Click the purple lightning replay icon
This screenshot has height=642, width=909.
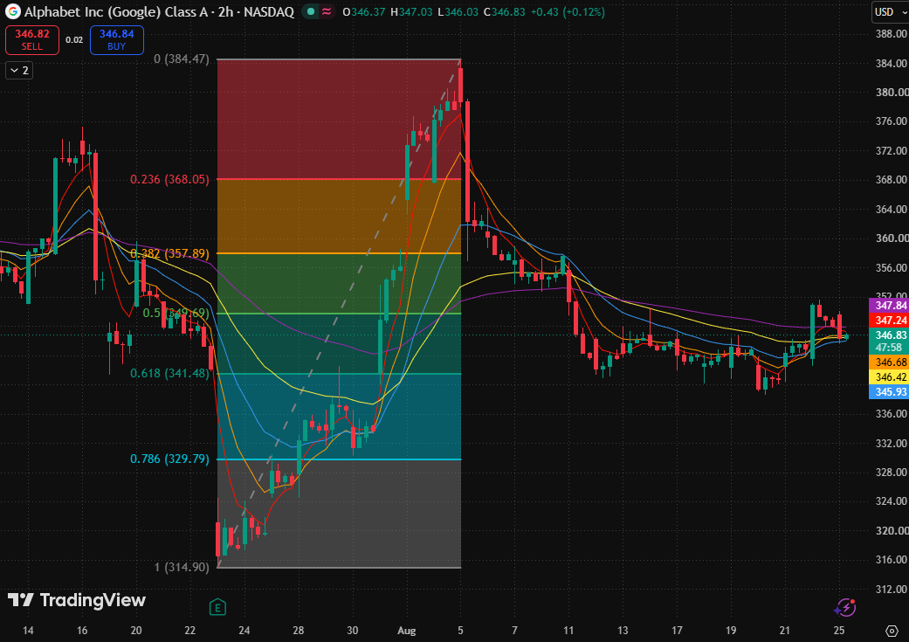[x=844, y=608]
